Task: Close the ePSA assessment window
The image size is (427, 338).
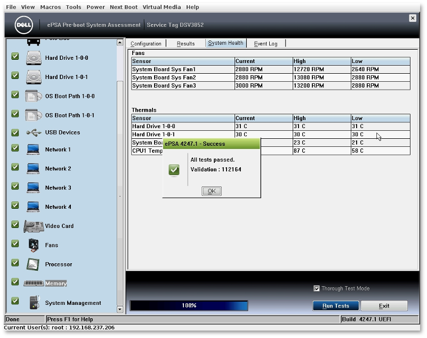Action: point(413,18)
